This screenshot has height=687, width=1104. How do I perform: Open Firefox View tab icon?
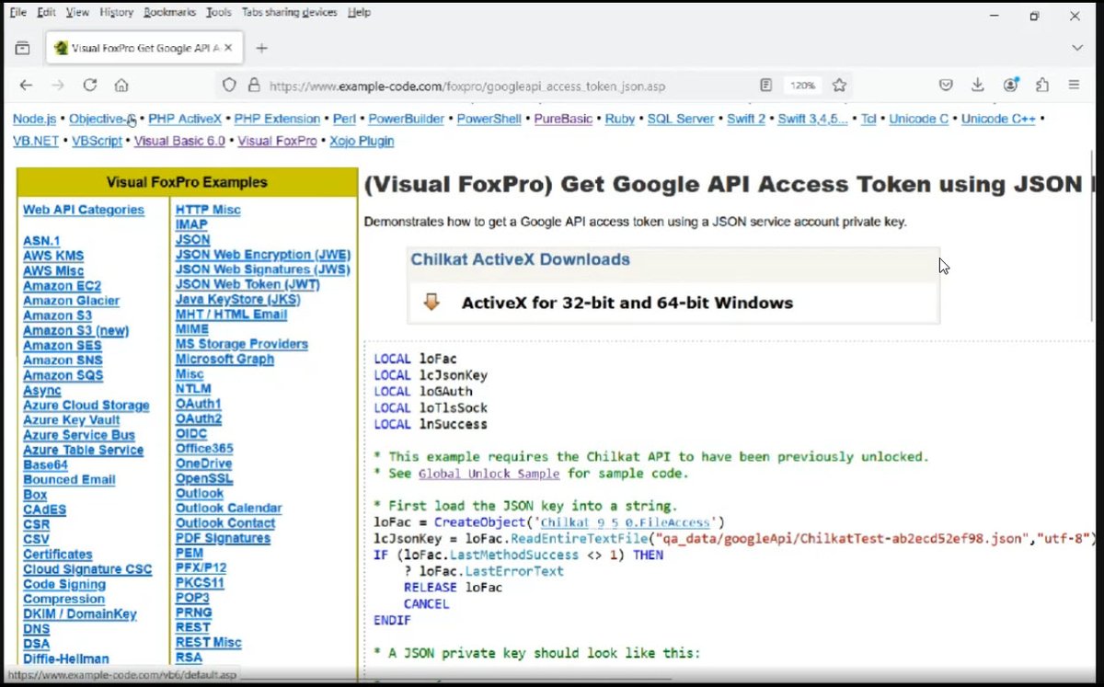pyautogui.click(x=22, y=48)
